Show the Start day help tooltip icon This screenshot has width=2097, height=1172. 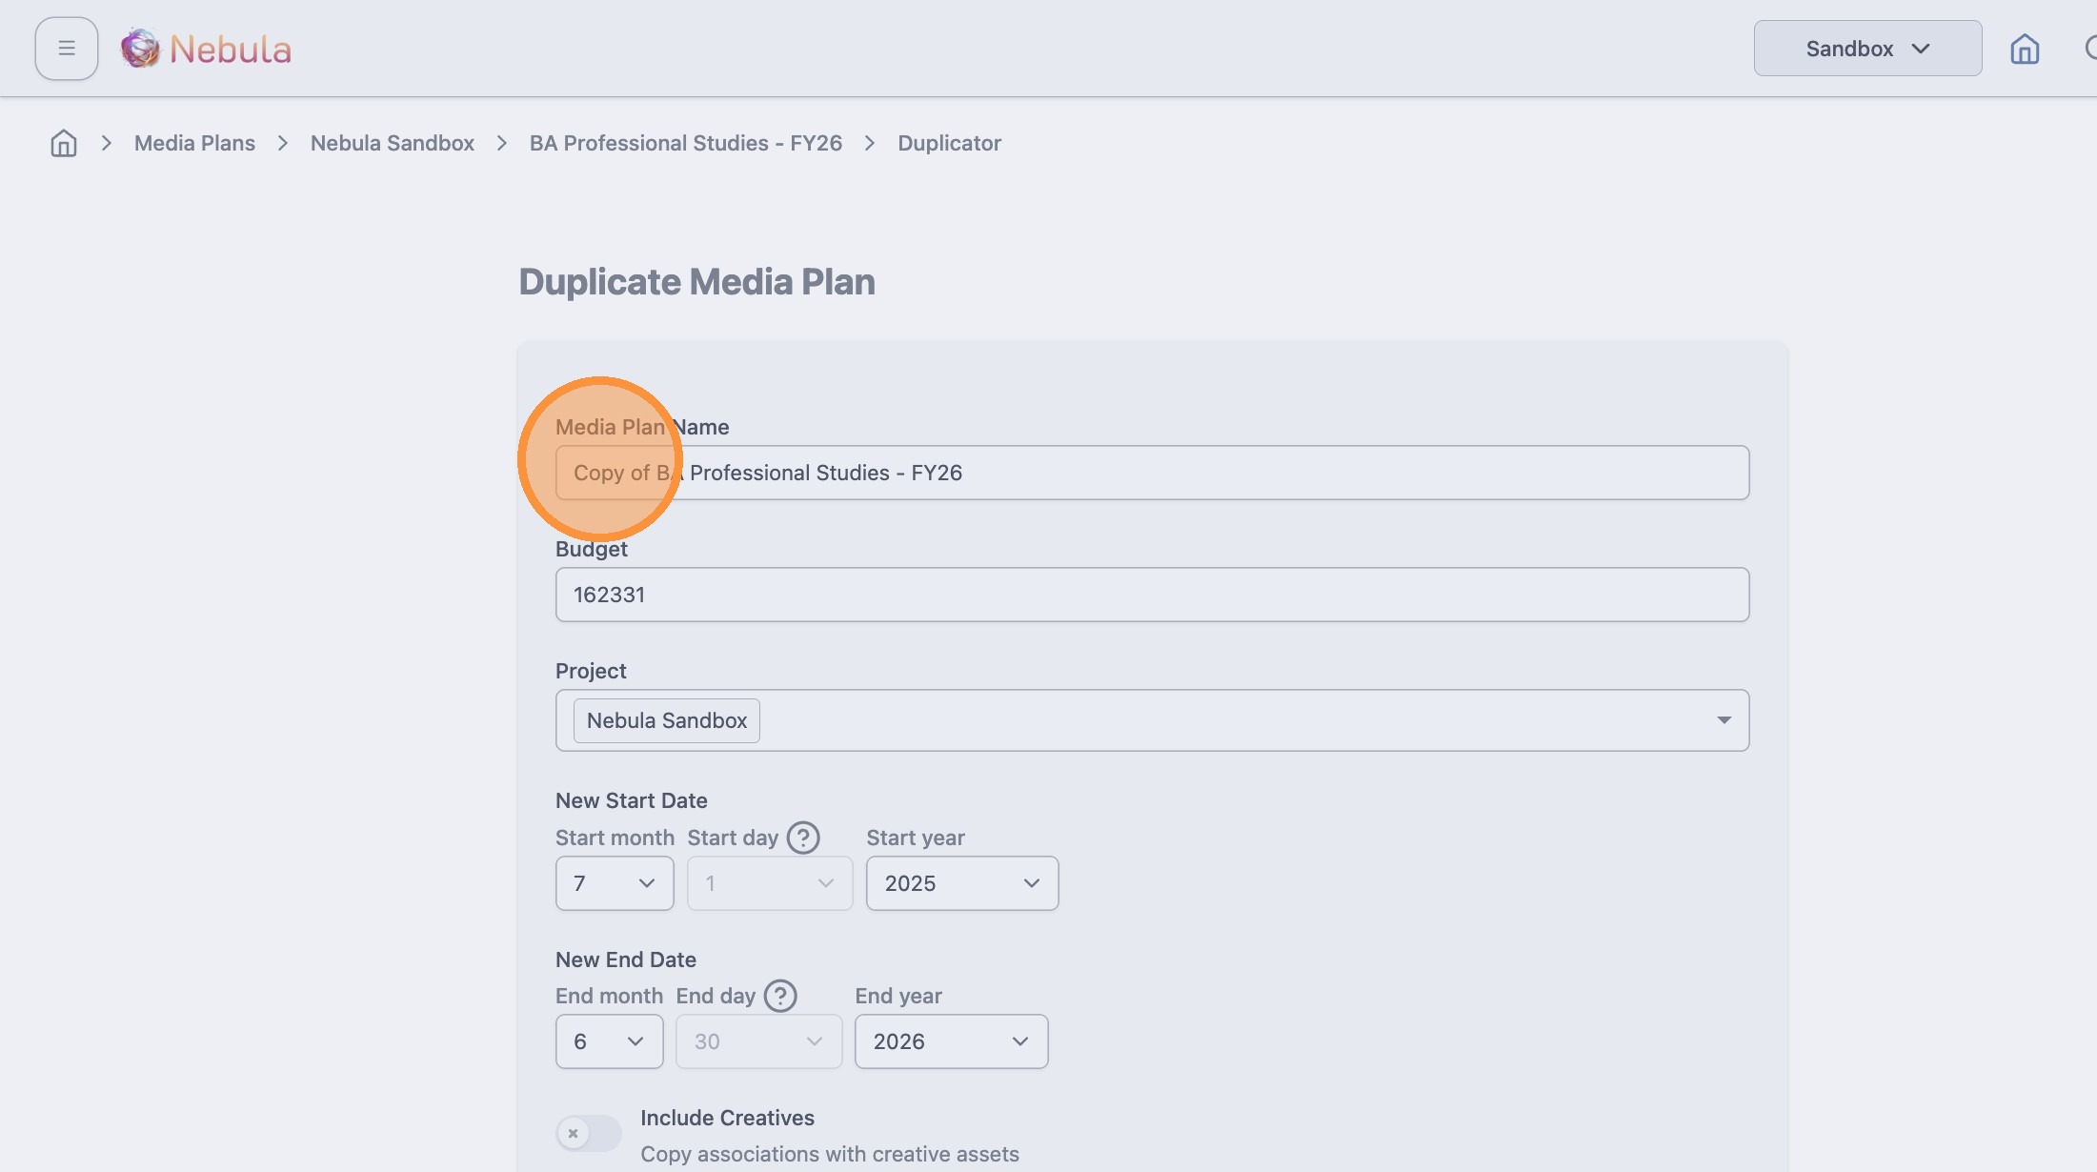803,838
